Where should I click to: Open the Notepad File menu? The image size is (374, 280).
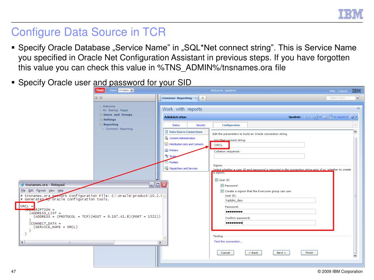click(23, 190)
